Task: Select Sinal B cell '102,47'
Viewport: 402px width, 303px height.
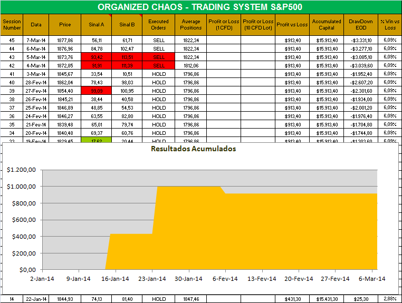Action: click(x=127, y=48)
